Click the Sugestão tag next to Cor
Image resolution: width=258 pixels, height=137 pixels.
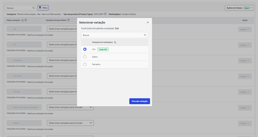click(x=103, y=49)
